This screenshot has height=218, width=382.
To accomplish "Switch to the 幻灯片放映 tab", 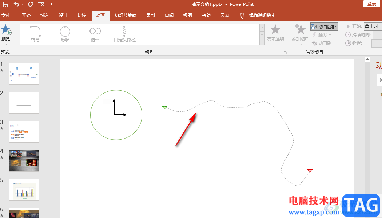I will pyautogui.click(x=126, y=16).
